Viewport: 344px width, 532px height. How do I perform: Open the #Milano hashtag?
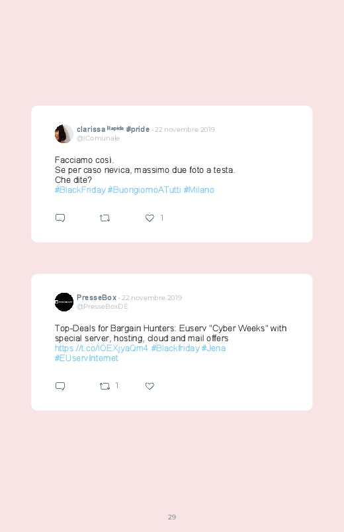(199, 189)
